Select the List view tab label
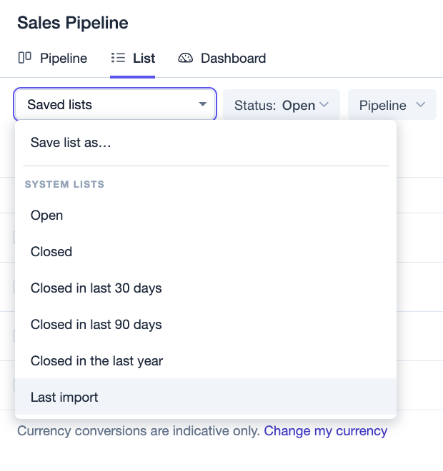The height and width of the screenshot is (471, 443). pyautogui.click(x=144, y=59)
